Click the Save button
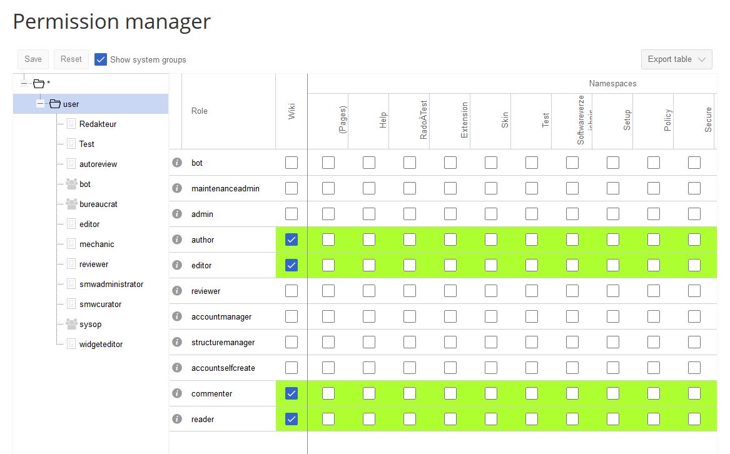The height and width of the screenshot is (454, 730). (x=33, y=59)
